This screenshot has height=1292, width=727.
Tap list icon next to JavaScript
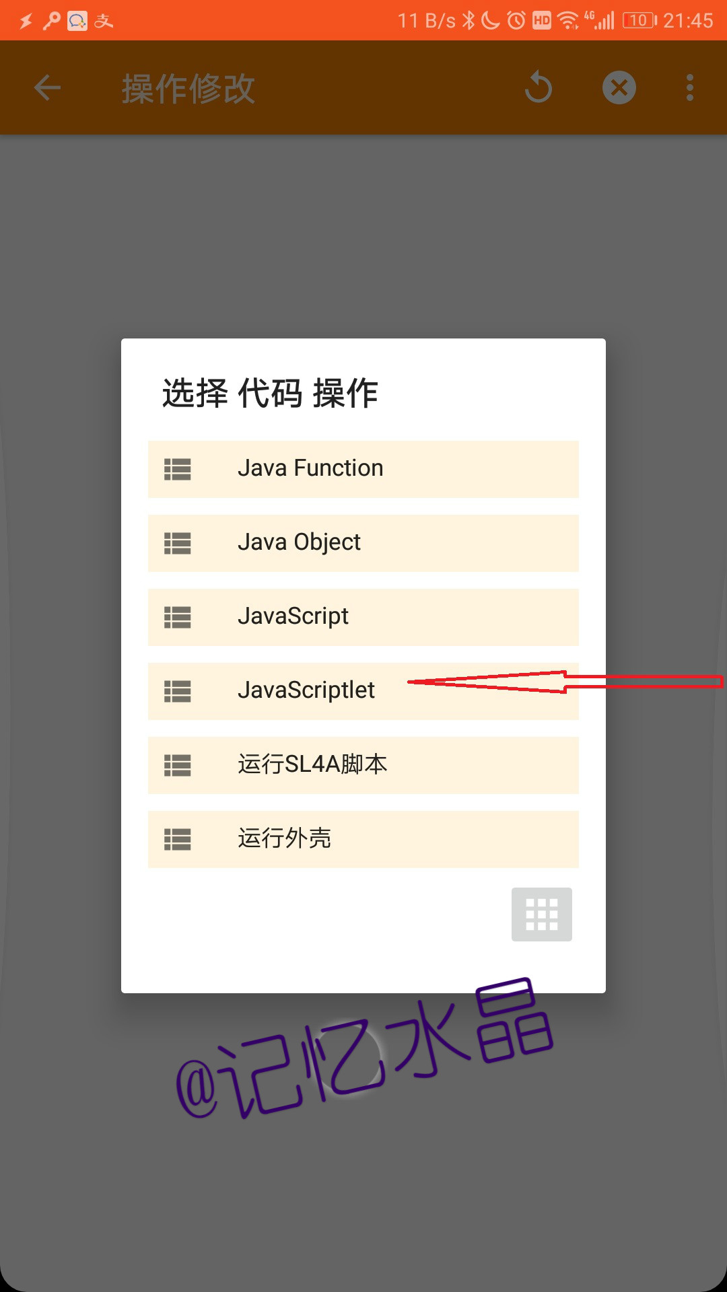tap(178, 617)
